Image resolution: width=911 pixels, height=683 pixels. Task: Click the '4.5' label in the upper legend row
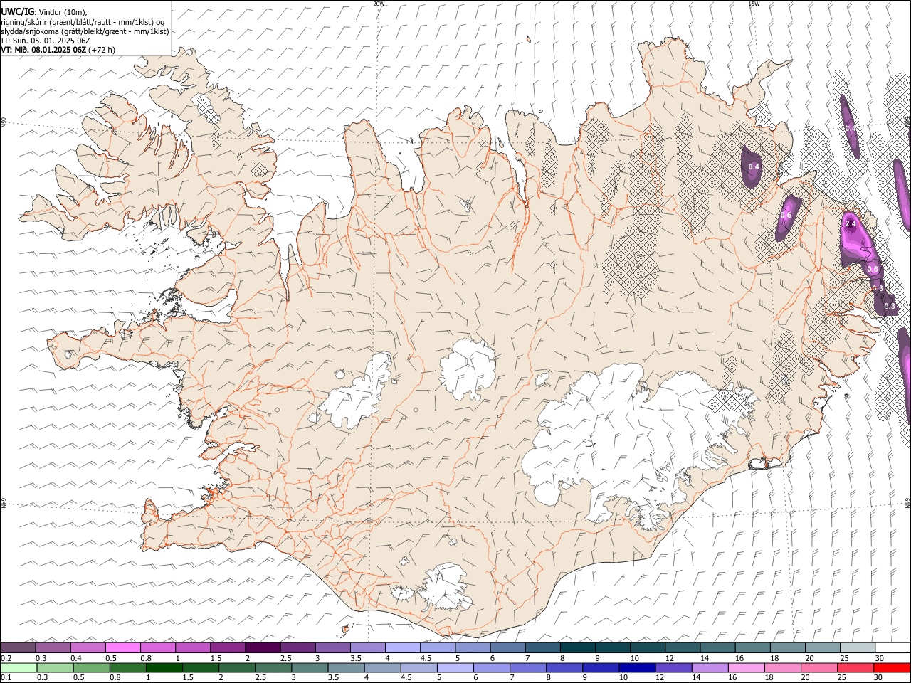click(426, 658)
